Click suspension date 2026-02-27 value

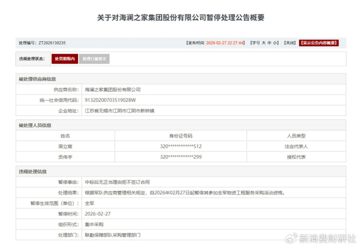[x=97, y=214]
